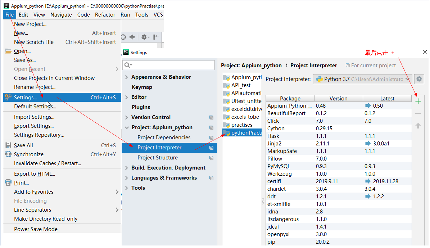Open the Run menu
Image resolution: width=430 pixels, height=248 pixels.
[x=125, y=14]
